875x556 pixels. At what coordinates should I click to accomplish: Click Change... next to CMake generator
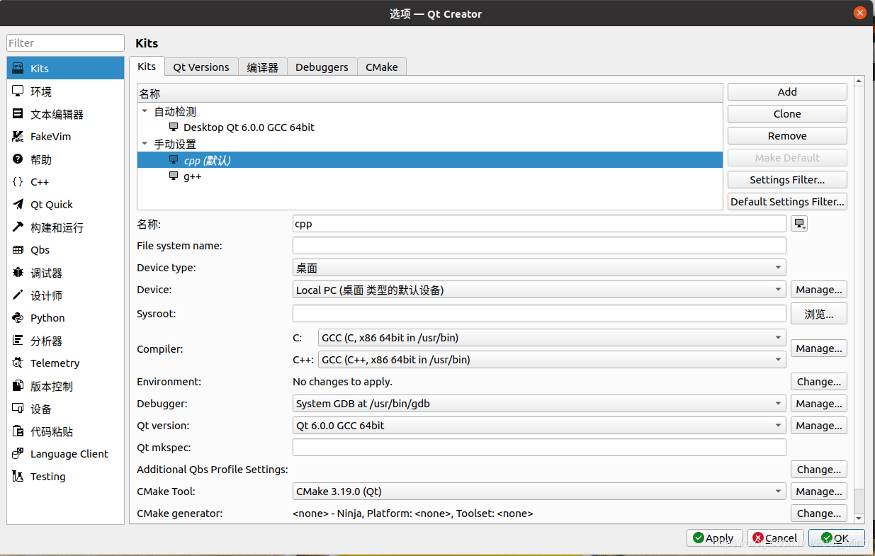(x=819, y=514)
